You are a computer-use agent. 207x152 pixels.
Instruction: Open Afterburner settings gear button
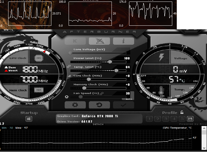(75, 105)
